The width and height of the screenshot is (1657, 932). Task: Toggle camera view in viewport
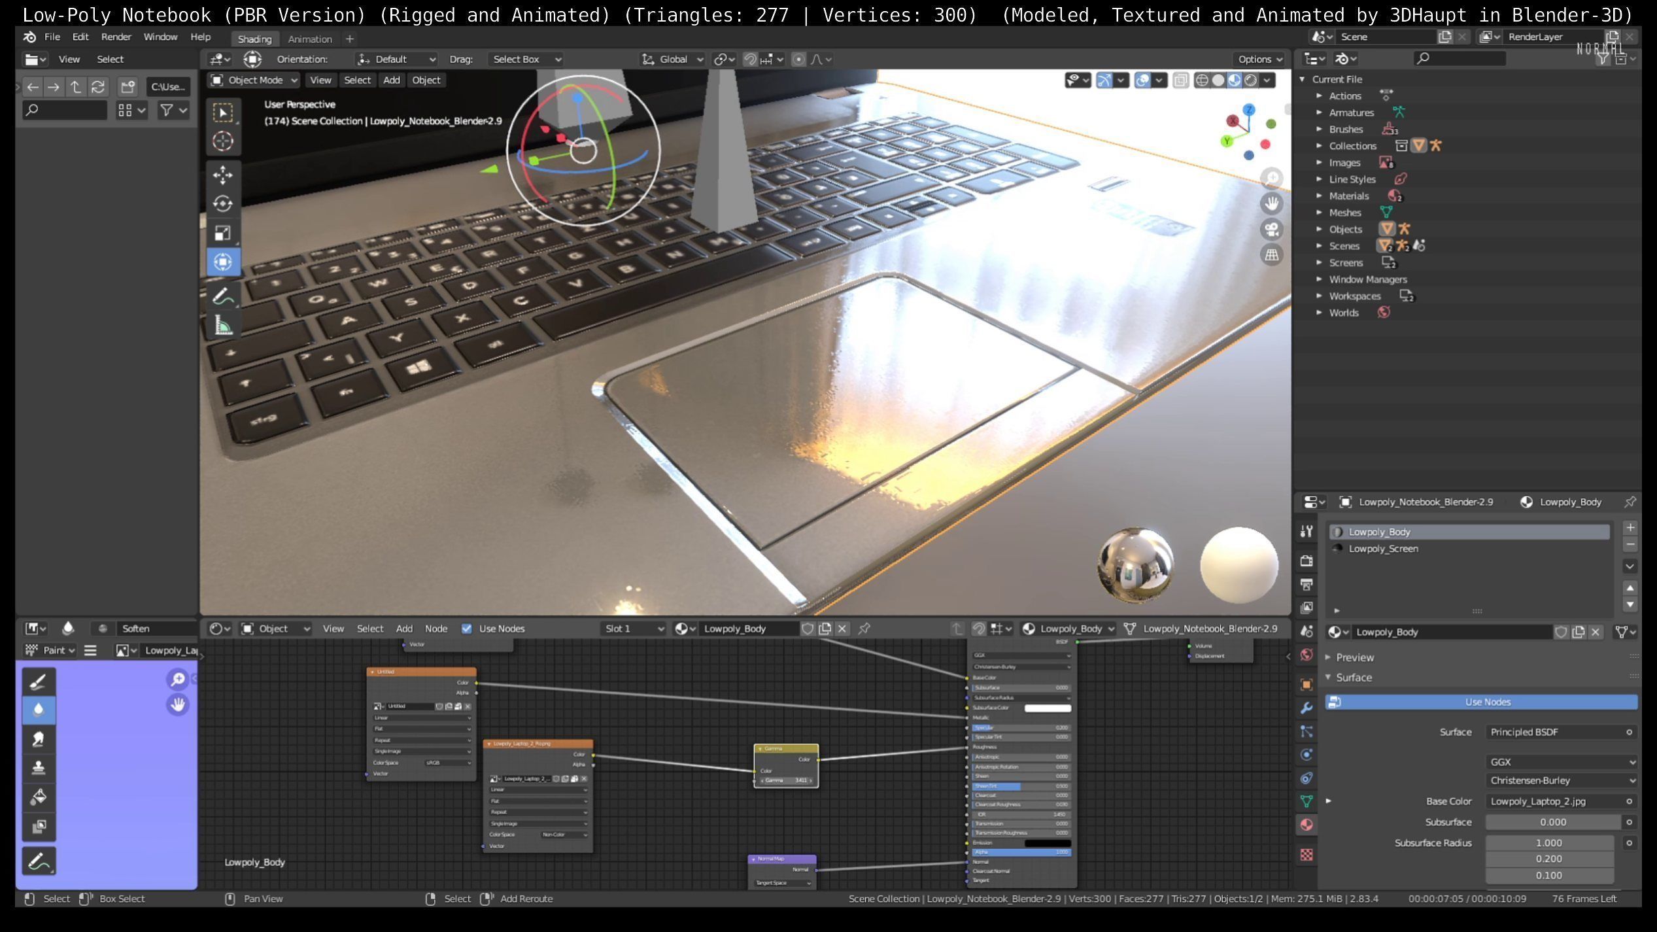pyautogui.click(x=1271, y=230)
